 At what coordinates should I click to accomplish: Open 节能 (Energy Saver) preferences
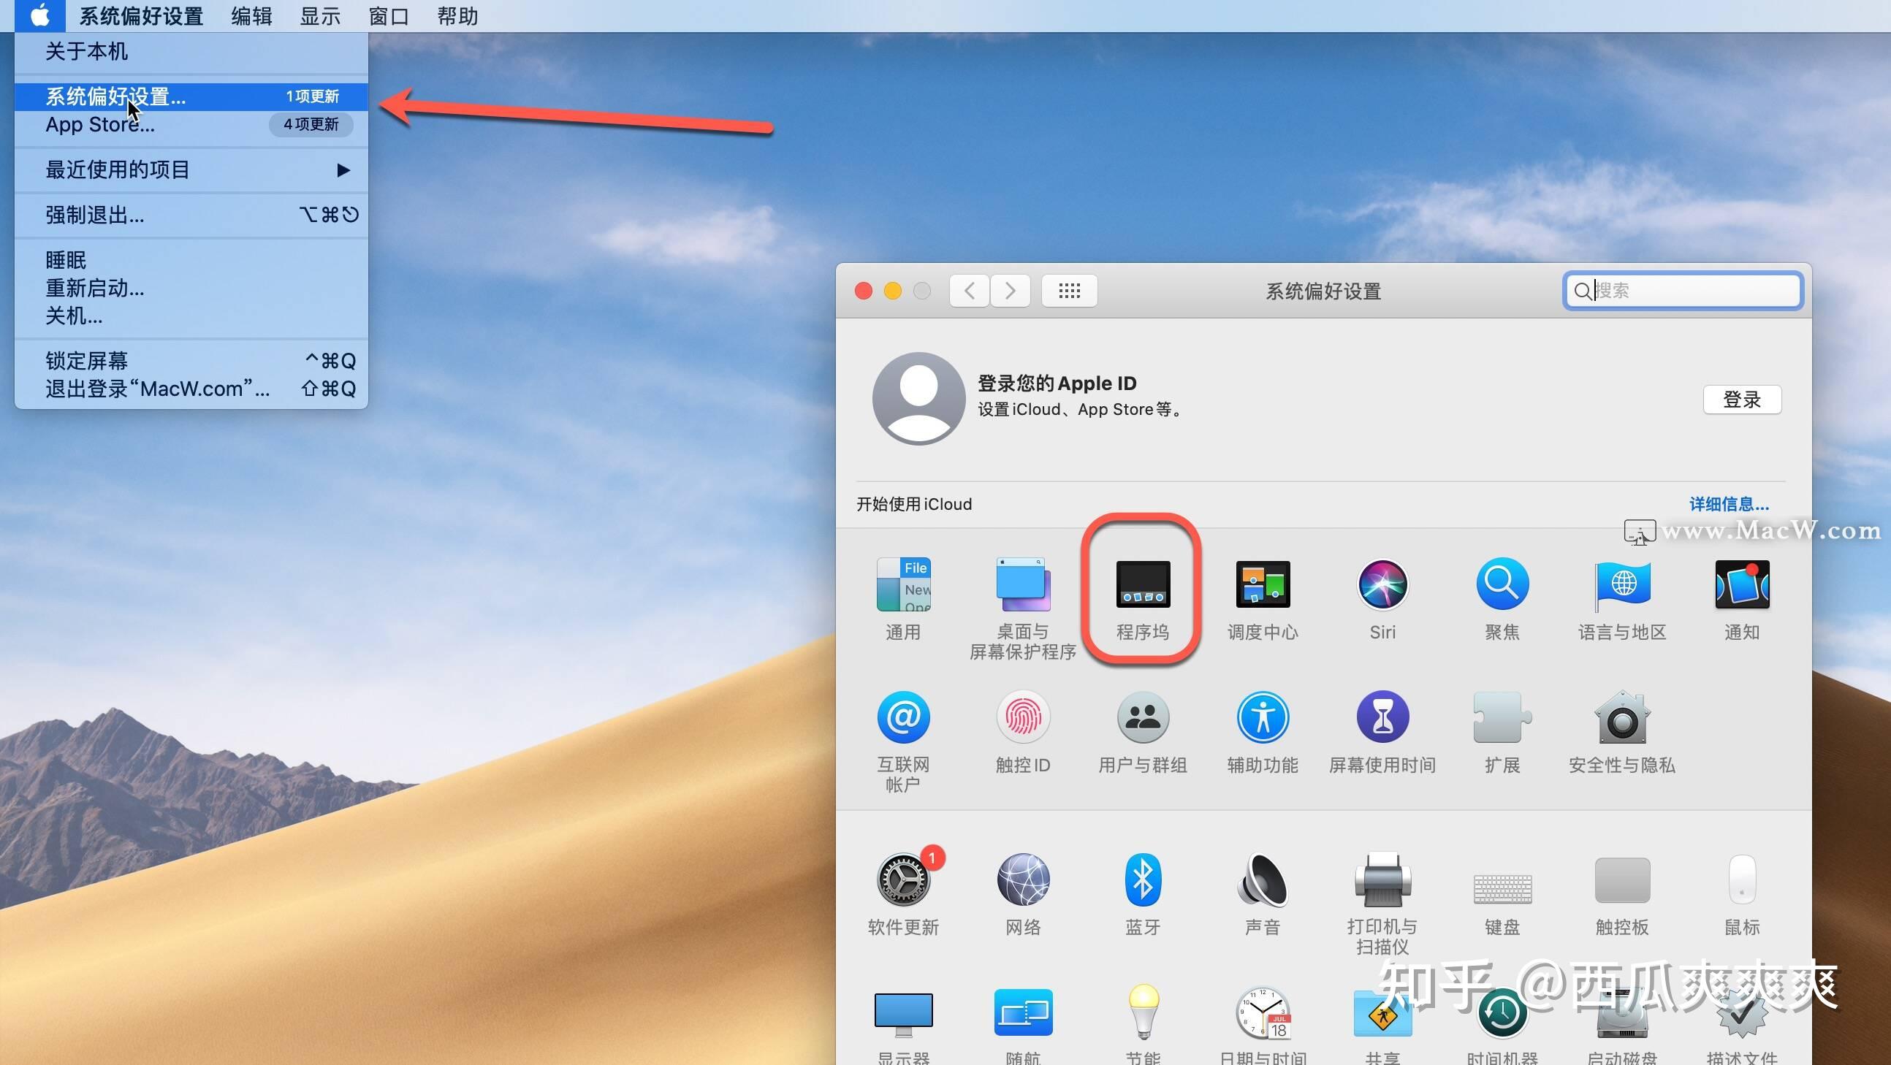pos(1142,1012)
